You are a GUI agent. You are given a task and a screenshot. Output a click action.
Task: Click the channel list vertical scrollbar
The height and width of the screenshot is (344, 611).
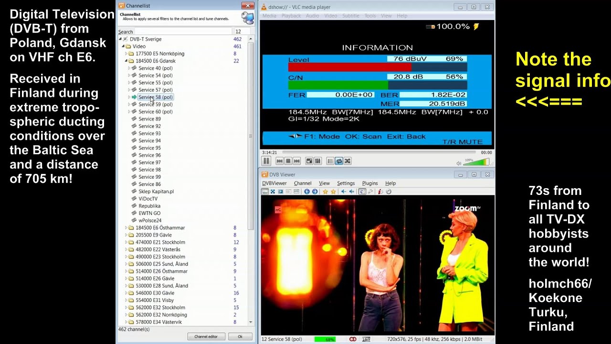[251, 136]
